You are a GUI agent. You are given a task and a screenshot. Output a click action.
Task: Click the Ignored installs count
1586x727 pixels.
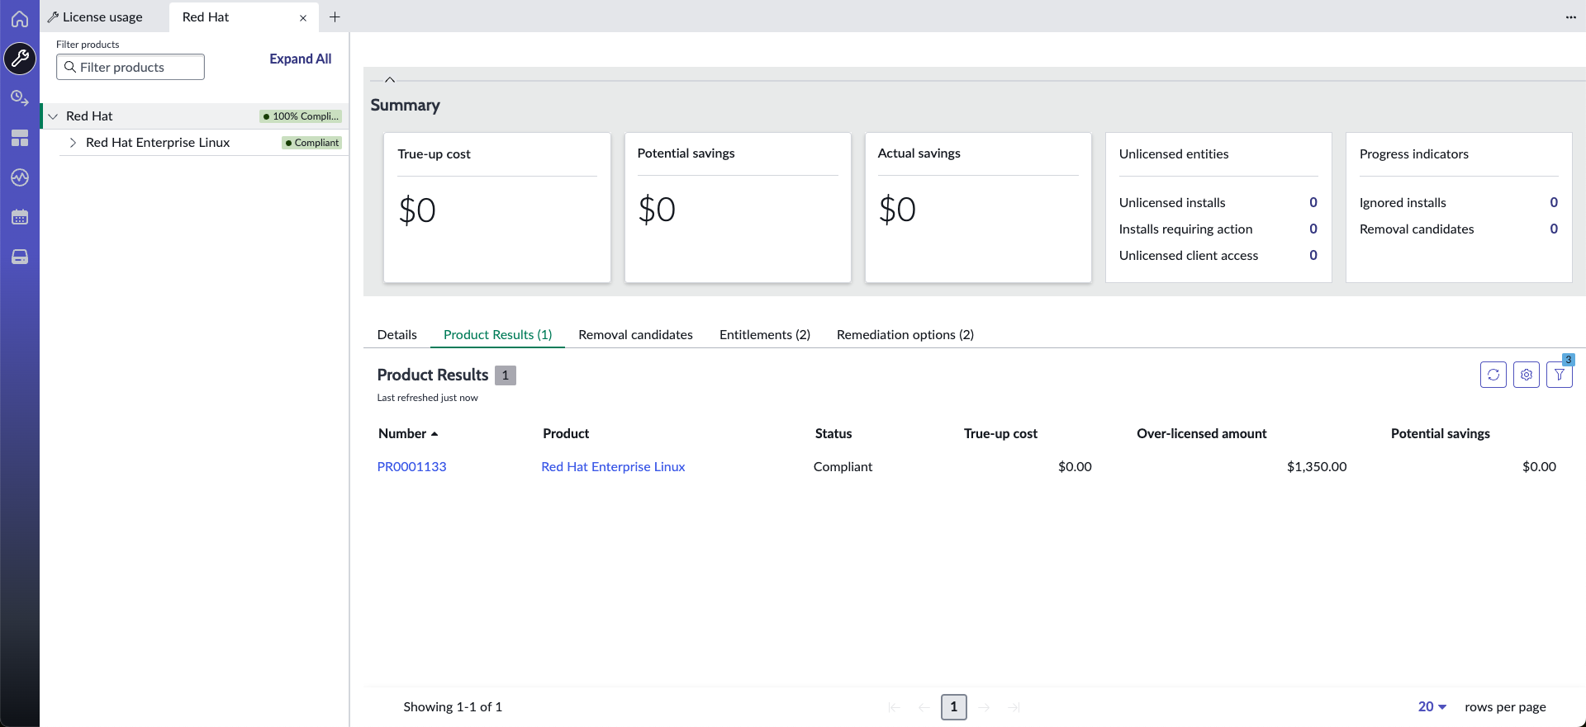tap(1554, 202)
